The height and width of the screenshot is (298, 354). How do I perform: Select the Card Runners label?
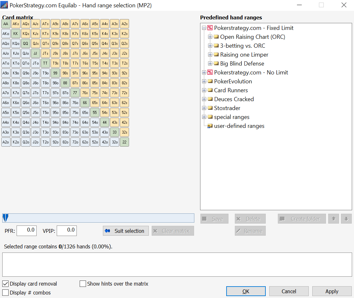231,90
